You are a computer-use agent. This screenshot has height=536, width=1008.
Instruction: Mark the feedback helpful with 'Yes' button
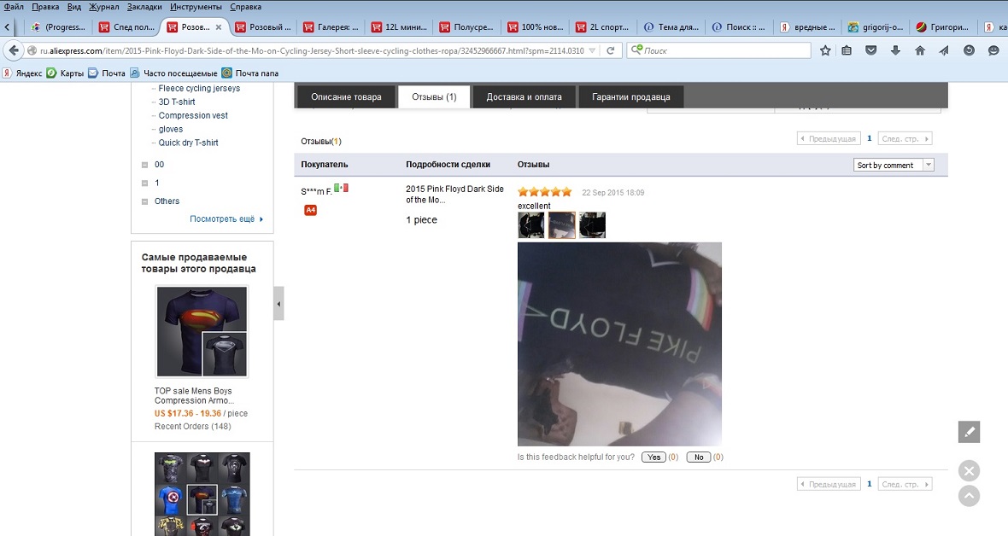pos(654,457)
